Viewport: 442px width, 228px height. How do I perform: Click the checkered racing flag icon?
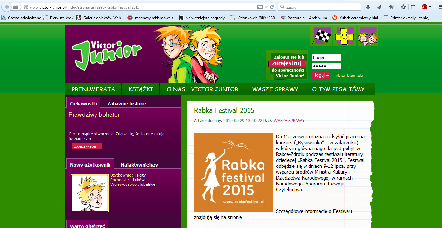[x=321, y=35]
